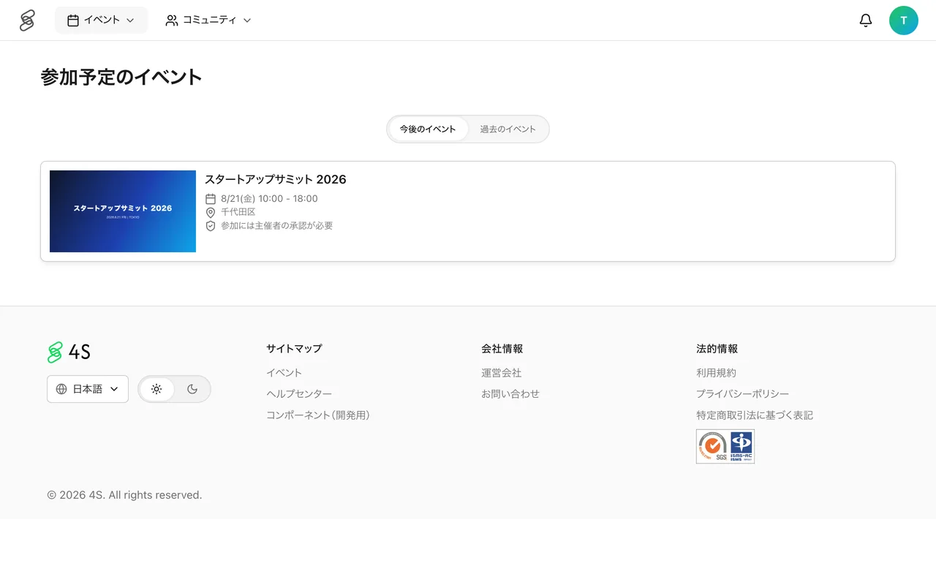Click the footer 4S logo
The height and width of the screenshot is (585, 936).
point(69,352)
